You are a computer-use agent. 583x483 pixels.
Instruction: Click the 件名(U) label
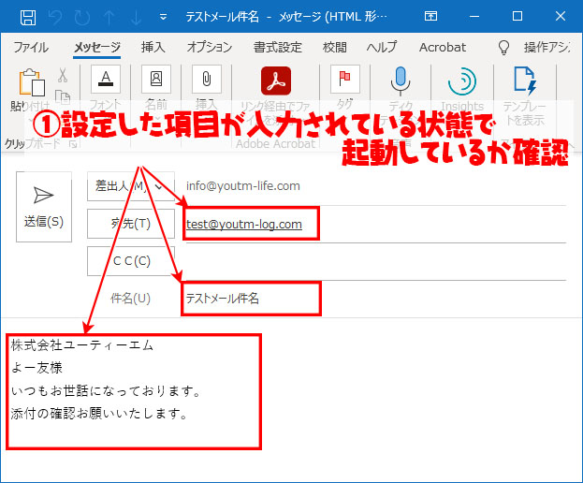(x=130, y=299)
